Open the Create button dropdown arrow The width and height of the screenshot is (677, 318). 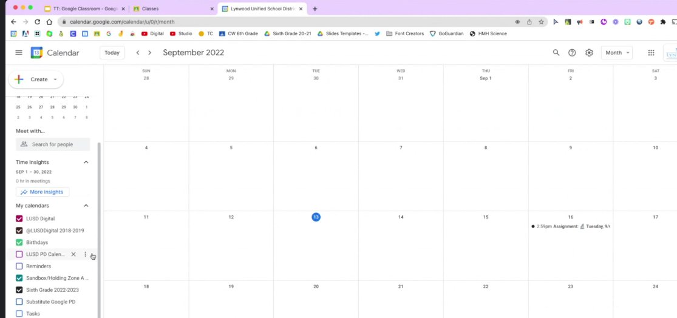(x=55, y=79)
